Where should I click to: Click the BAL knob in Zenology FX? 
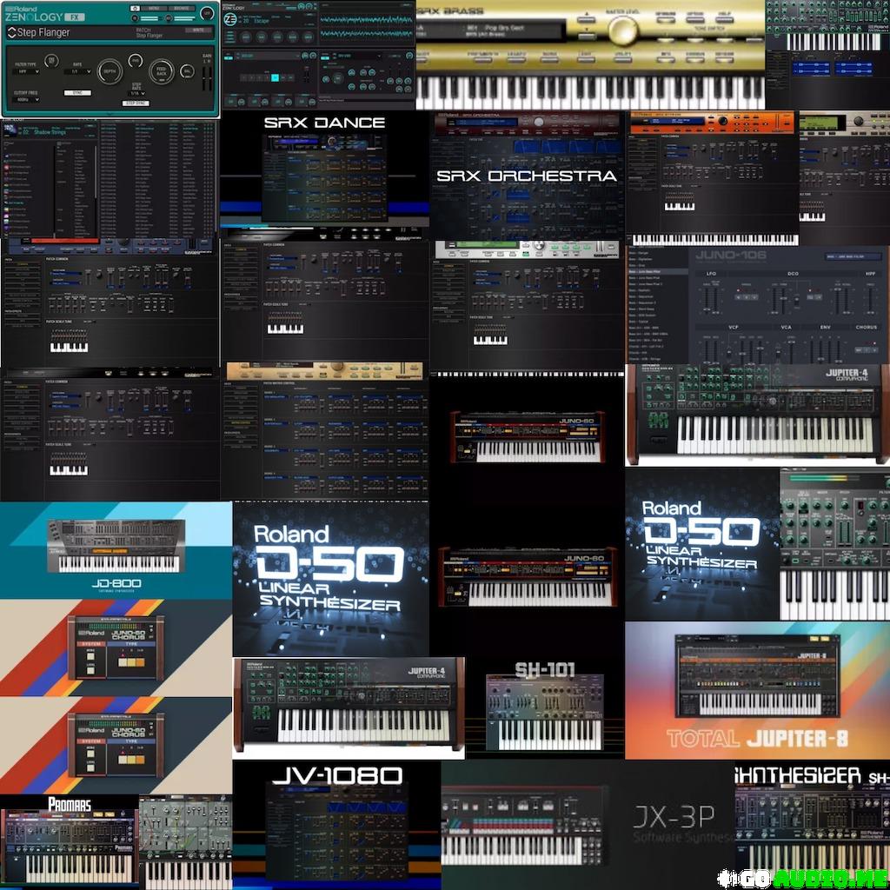coord(186,72)
